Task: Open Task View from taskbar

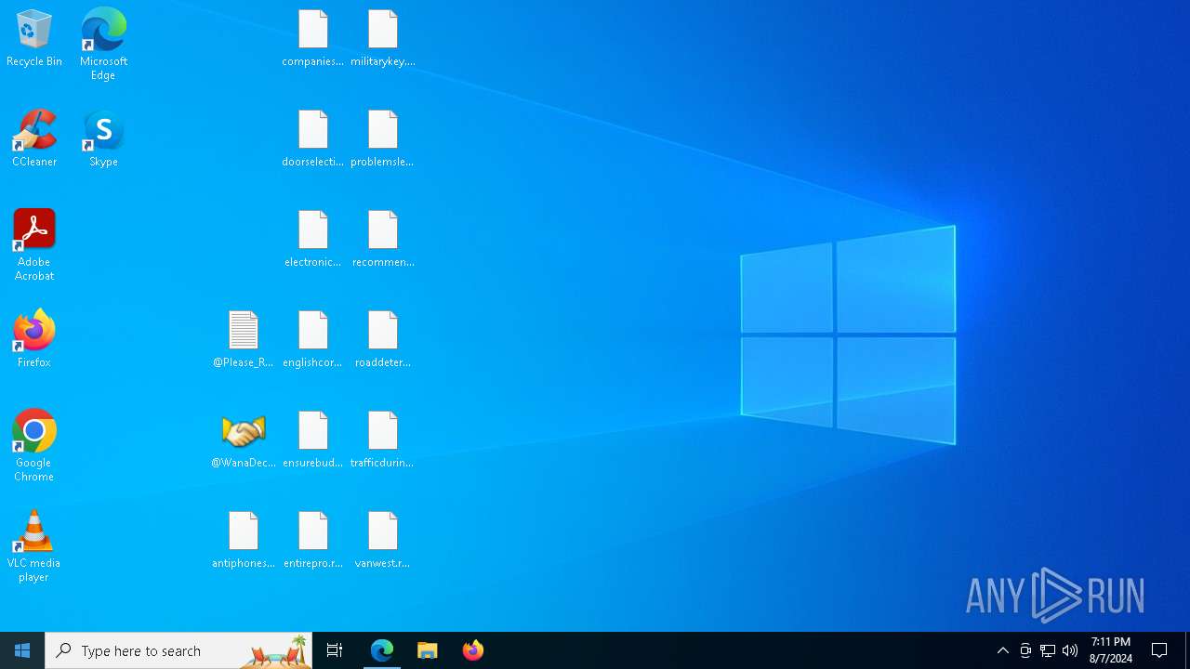Action: tap(335, 650)
